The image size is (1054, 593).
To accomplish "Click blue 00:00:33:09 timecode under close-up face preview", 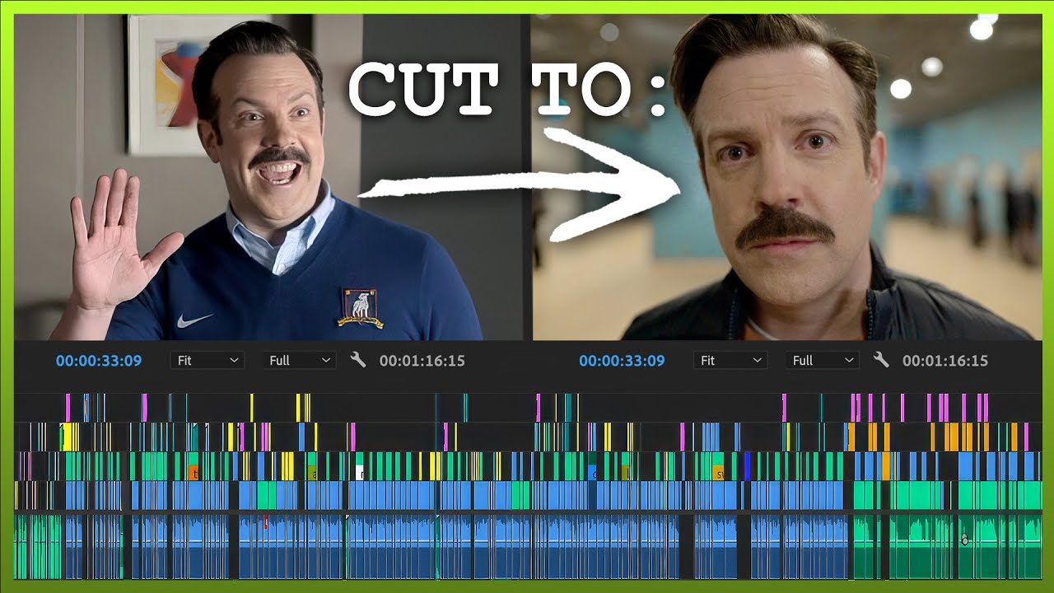I will [622, 361].
